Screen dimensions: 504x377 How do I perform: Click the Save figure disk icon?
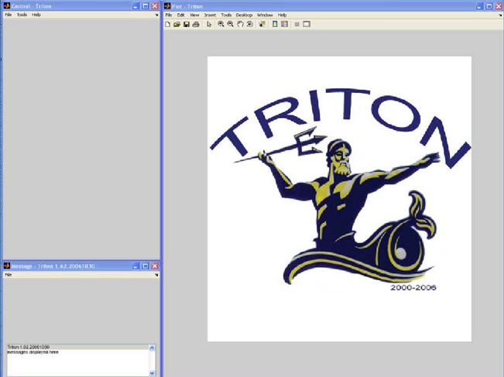tap(187, 24)
